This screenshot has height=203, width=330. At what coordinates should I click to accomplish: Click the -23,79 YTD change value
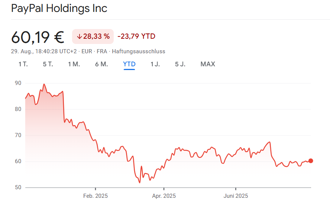point(136,37)
